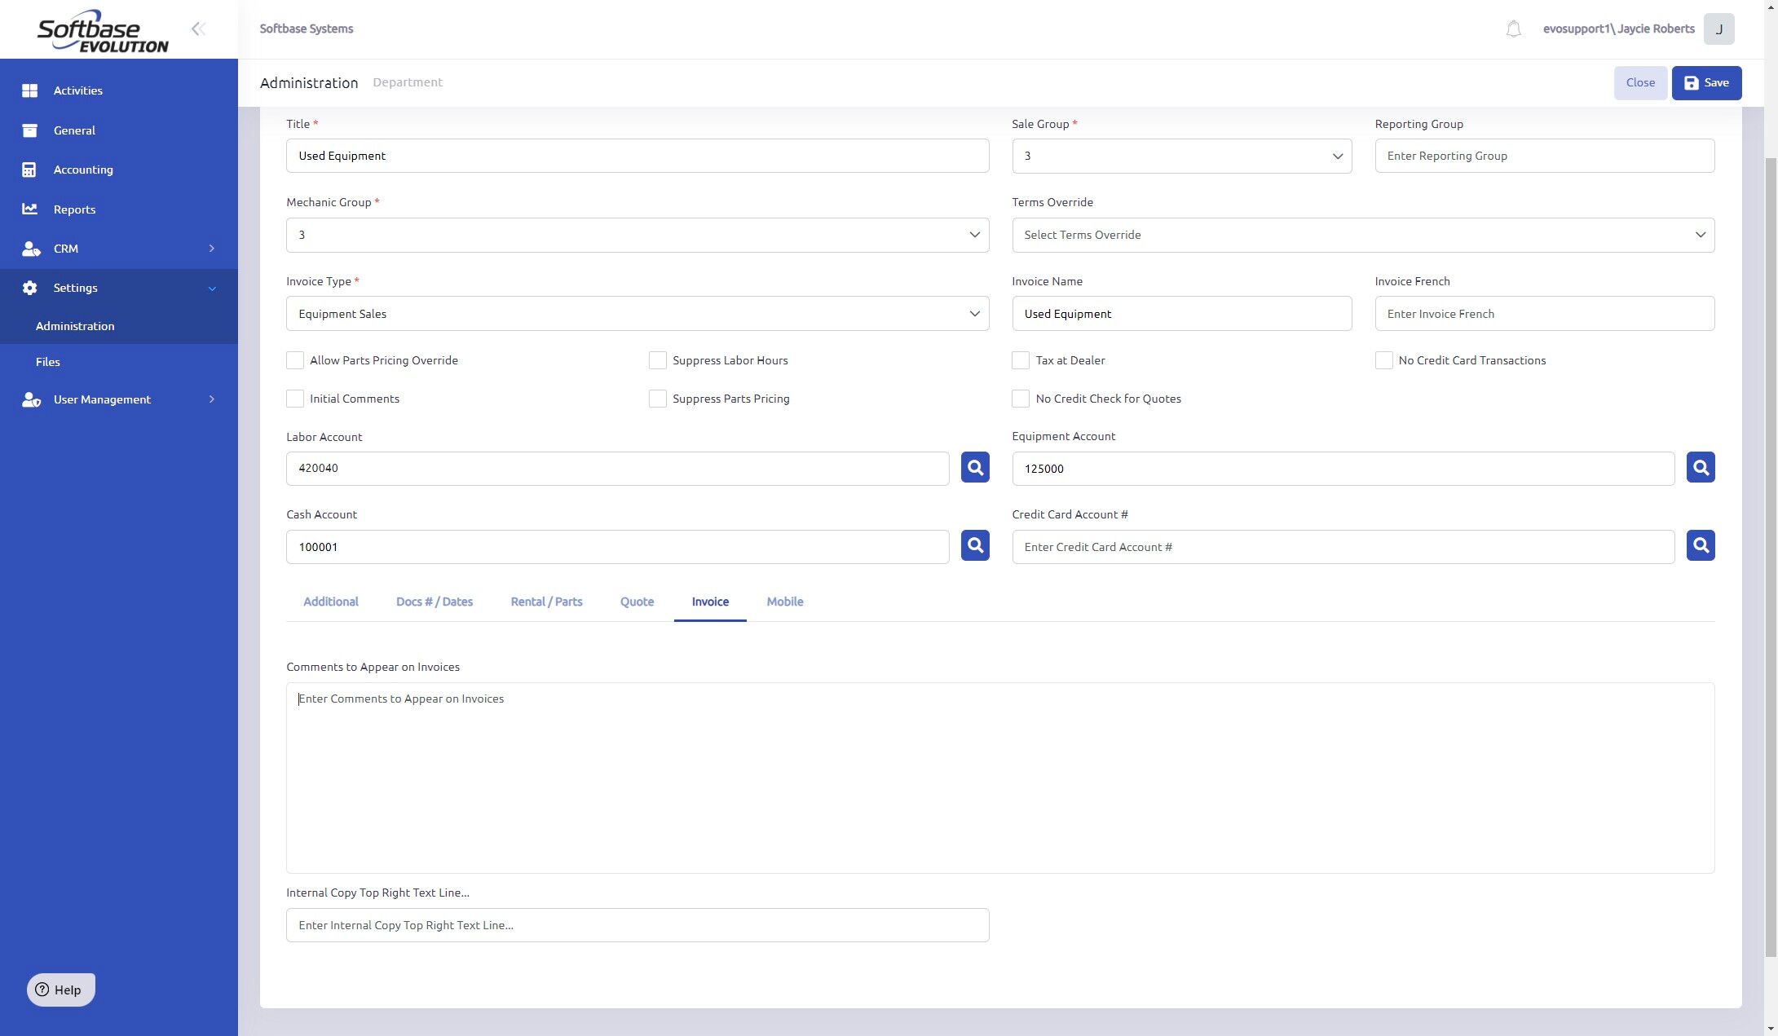The width and height of the screenshot is (1778, 1036).
Task: Enable Allow Parts Pricing Override checkbox
Action: coord(295,360)
